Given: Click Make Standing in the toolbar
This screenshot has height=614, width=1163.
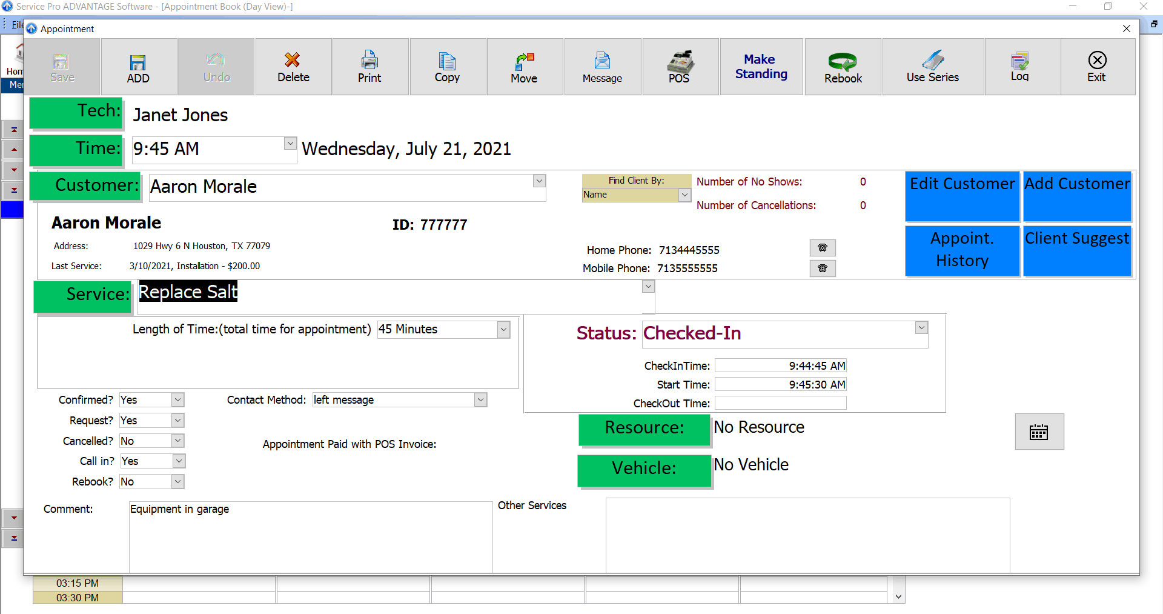Looking at the screenshot, I should click(x=761, y=67).
